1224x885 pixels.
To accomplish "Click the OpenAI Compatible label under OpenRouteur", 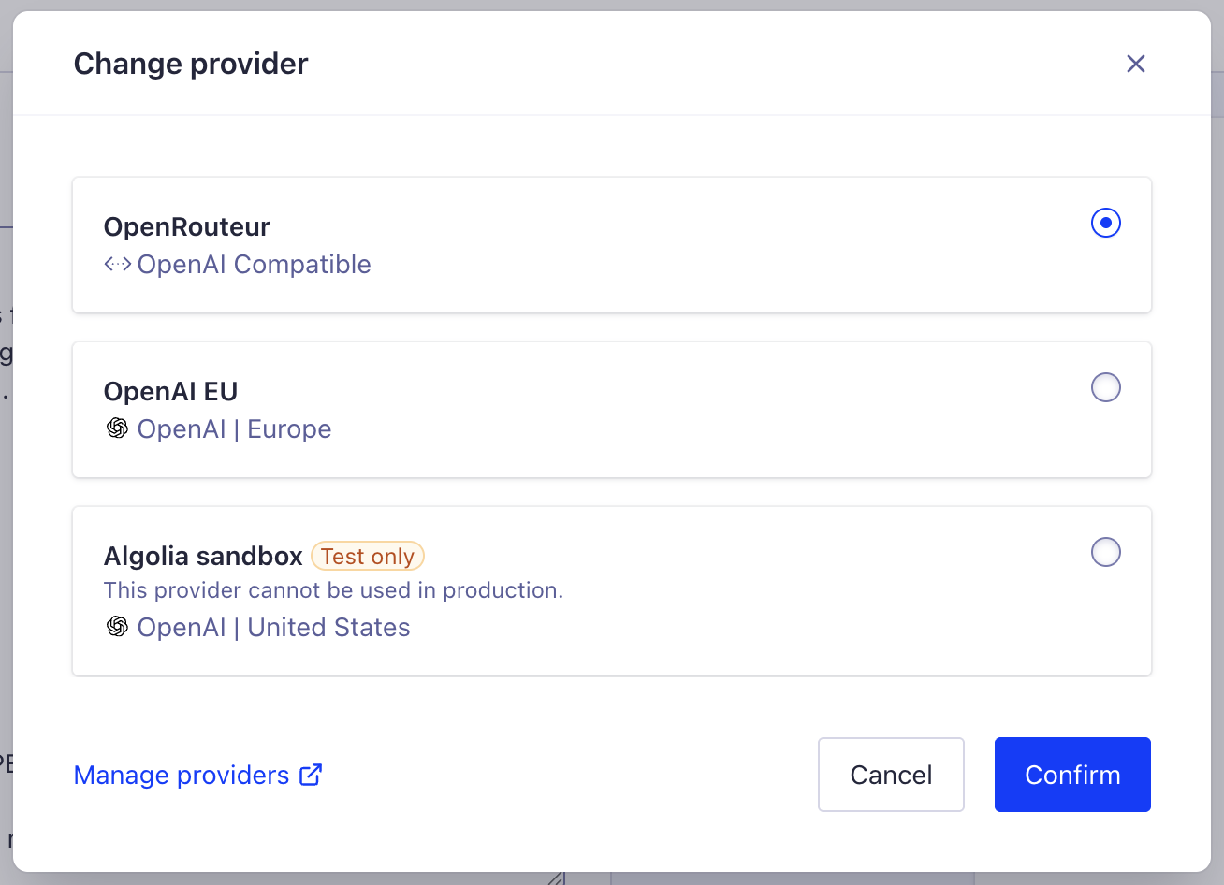I will click(x=254, y=264).
